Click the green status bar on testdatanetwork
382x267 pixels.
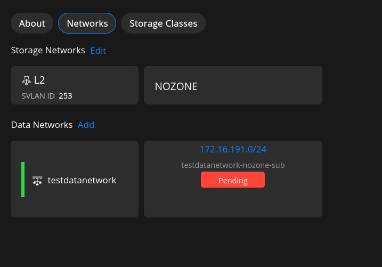point(23,180)
